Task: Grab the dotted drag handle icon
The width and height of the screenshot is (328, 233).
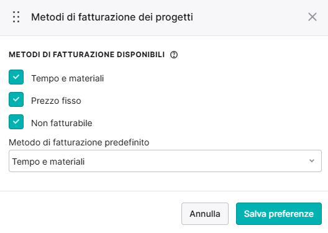Action: click(16, 17)
